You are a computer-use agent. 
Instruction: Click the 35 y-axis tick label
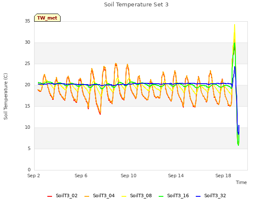coord(27,21)
